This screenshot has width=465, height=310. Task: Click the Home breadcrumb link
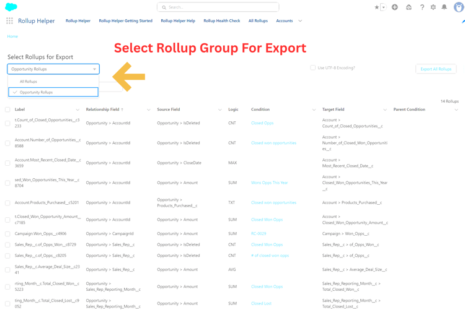pos(12,36)
